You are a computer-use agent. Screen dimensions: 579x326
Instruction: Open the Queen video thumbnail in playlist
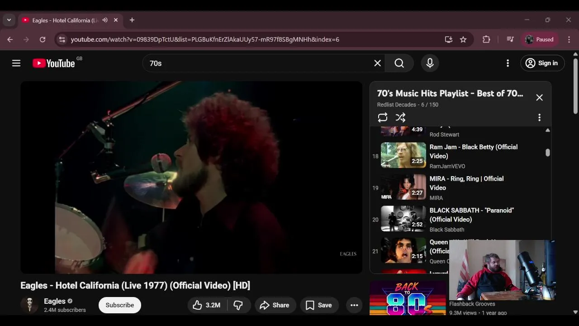(403, 250)
